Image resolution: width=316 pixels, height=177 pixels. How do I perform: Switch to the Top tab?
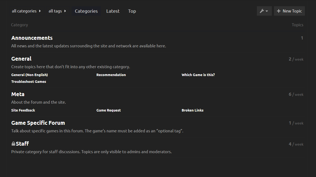132,11
